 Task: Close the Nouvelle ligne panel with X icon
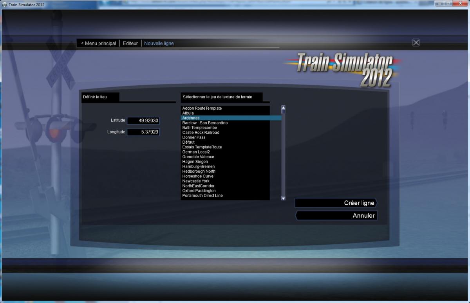point(416,43)
